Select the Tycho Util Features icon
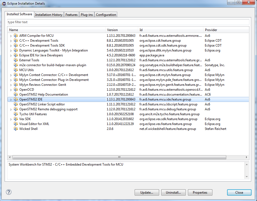The width and height of the screenshot is (257, 201). (16, 114)
